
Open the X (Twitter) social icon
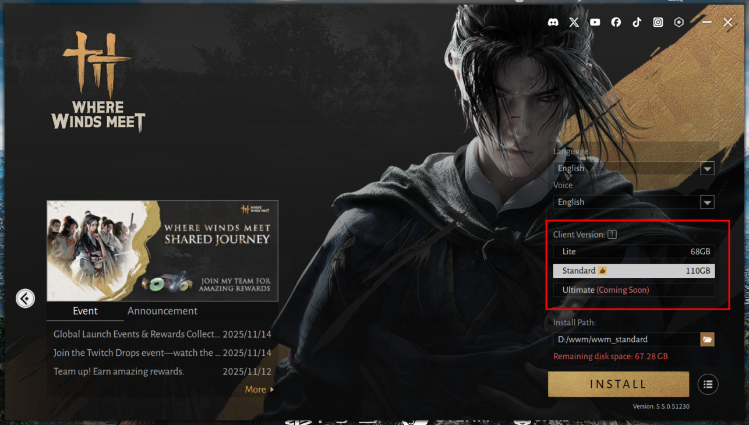[574, 22]
